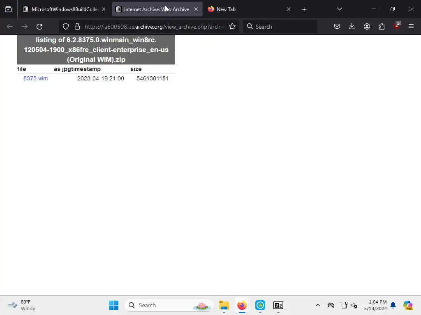
Task: Open File Explorer from taskbar
Action: [x=224, y=305]
